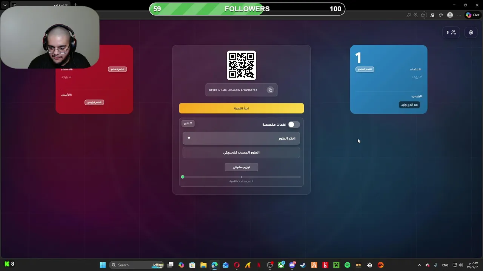Open the browser profile avatar

[450, 15]
